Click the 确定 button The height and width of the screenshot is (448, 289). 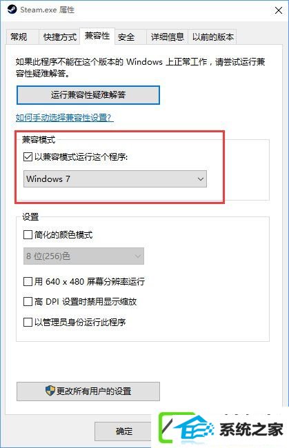[x=123, y=431]
